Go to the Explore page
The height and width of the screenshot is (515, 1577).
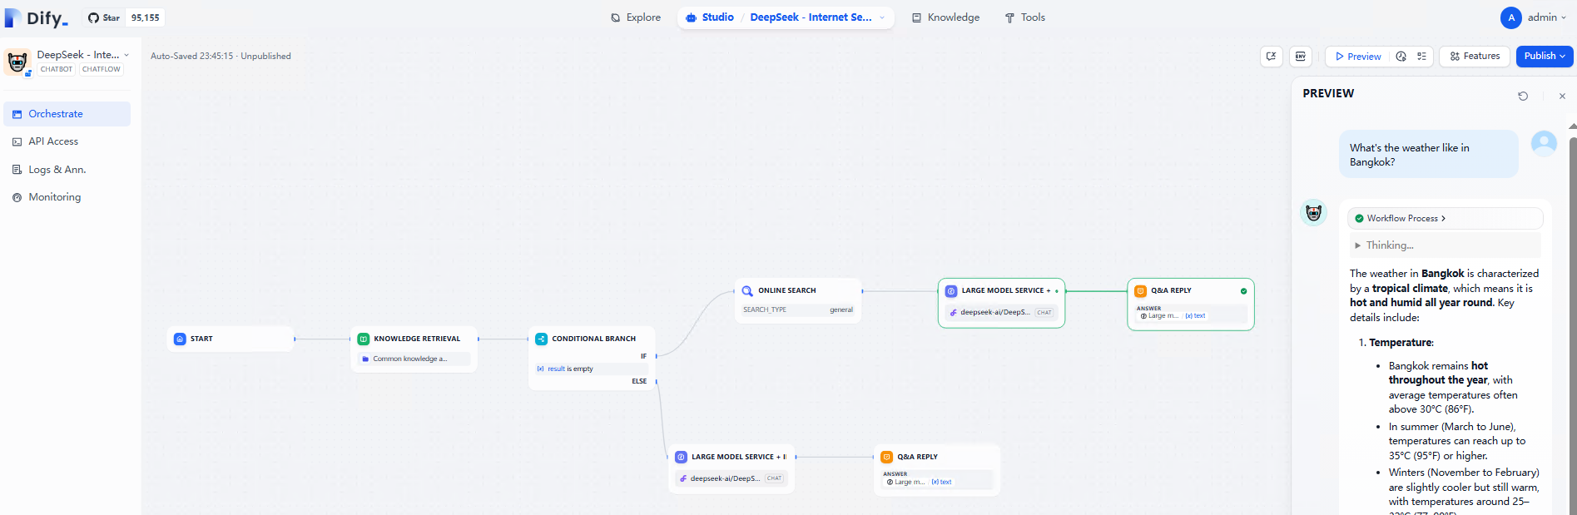pyautogui.click(x=636, y=17)
